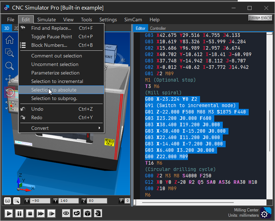Click the 'T16 M6' line
This screenshot has height=221, width=275.
point(153,163)
